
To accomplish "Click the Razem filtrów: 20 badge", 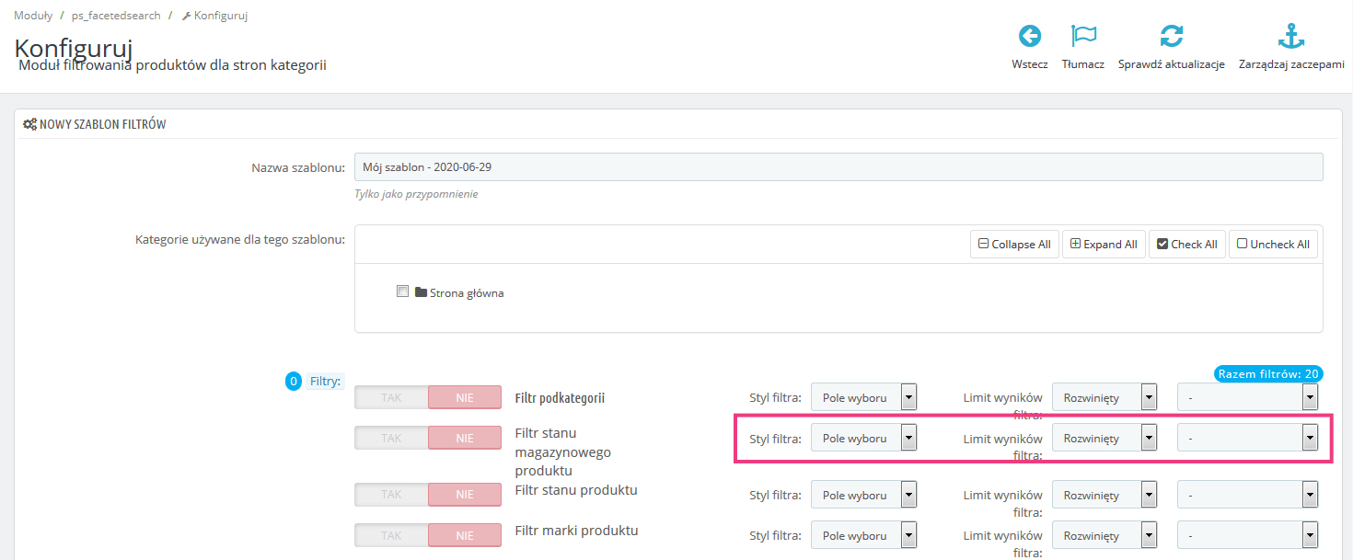I will click(1267, 373).
